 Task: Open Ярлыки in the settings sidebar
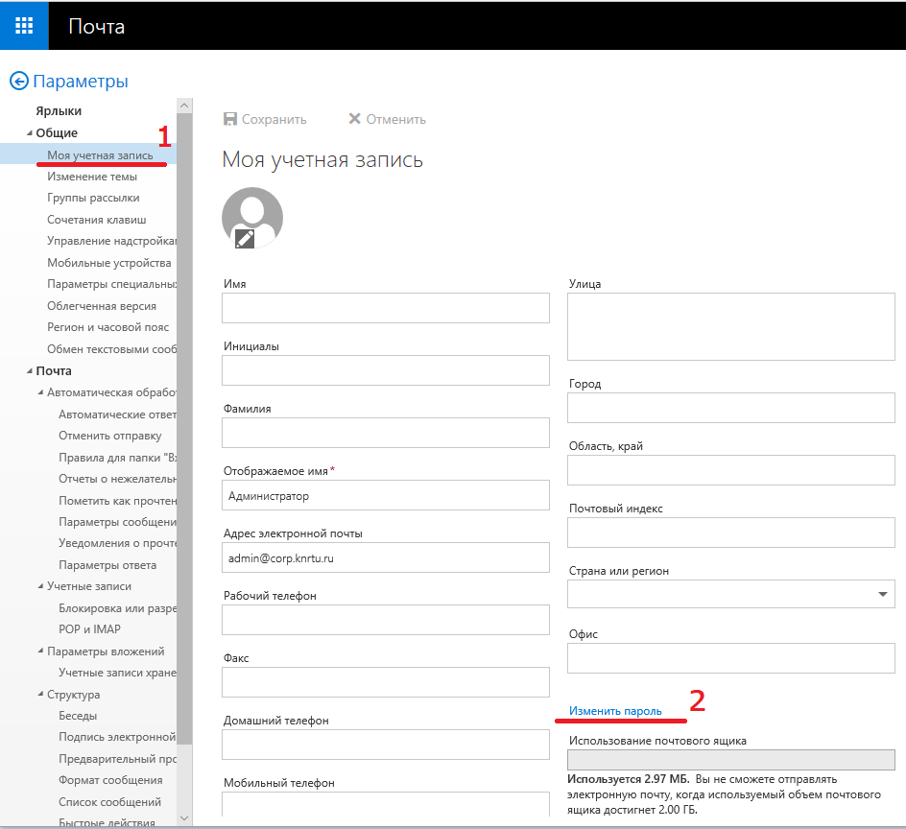(x=59, y=111)
